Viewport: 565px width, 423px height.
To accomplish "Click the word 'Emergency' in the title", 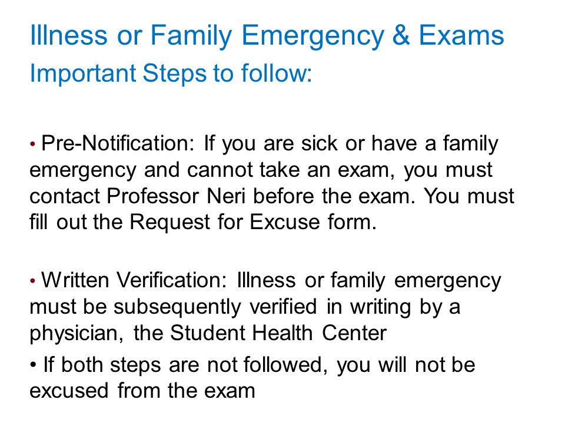I will (x=313, y=36).
